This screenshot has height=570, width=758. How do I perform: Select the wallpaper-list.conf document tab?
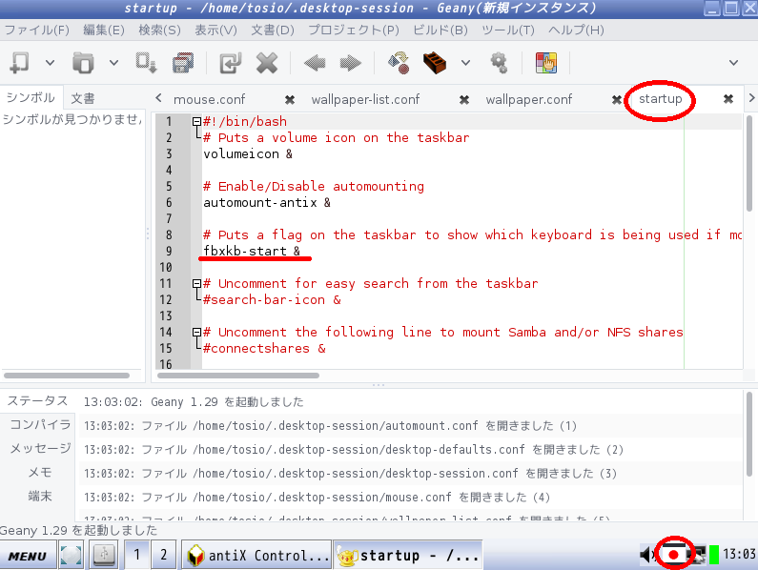click(x=365, y=99)
